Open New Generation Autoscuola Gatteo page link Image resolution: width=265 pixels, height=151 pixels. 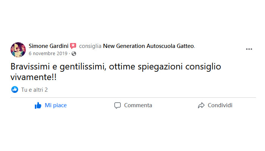click(x=148, y=46)
